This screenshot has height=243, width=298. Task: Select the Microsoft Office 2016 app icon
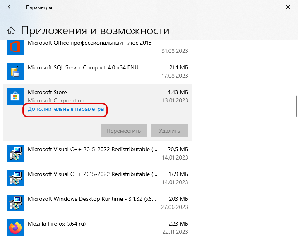(15, 47)
